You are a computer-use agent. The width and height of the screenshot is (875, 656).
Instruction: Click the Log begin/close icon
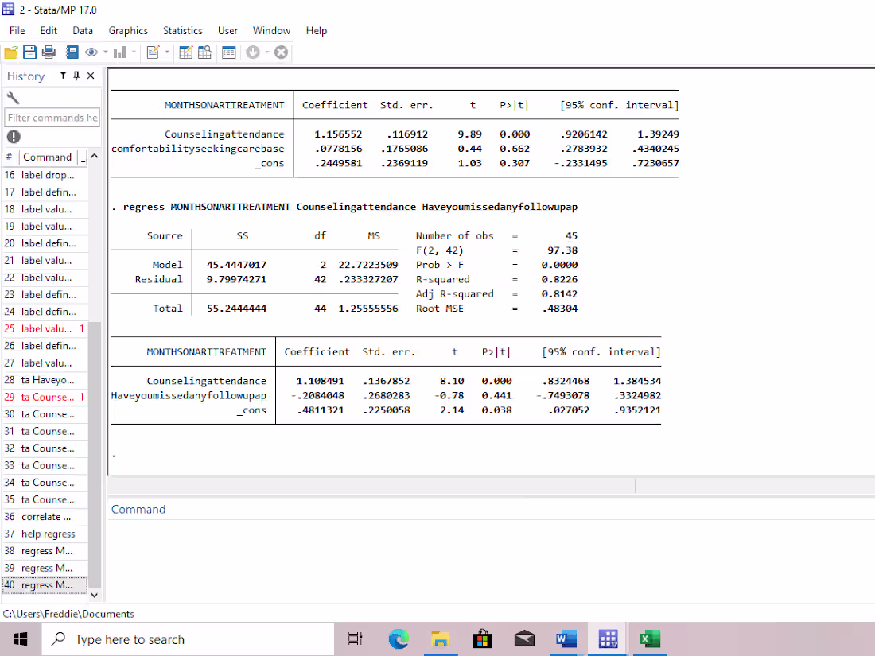[x=72, y=52]
